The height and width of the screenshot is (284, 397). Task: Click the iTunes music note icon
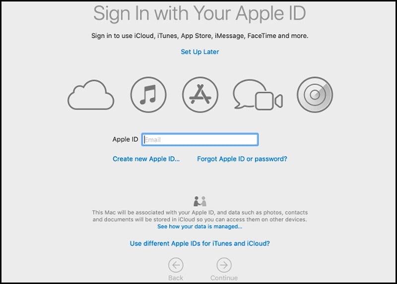click(148, 95)
